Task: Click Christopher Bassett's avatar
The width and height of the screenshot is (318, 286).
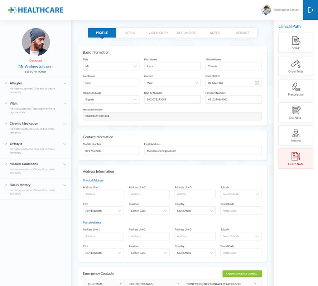Action: tap(266, 10)
